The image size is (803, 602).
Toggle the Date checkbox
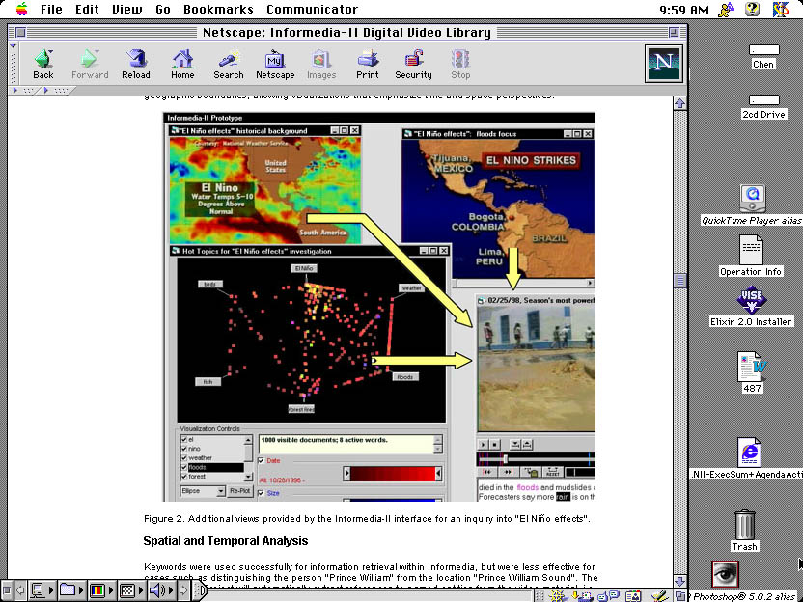pos(262,461)
